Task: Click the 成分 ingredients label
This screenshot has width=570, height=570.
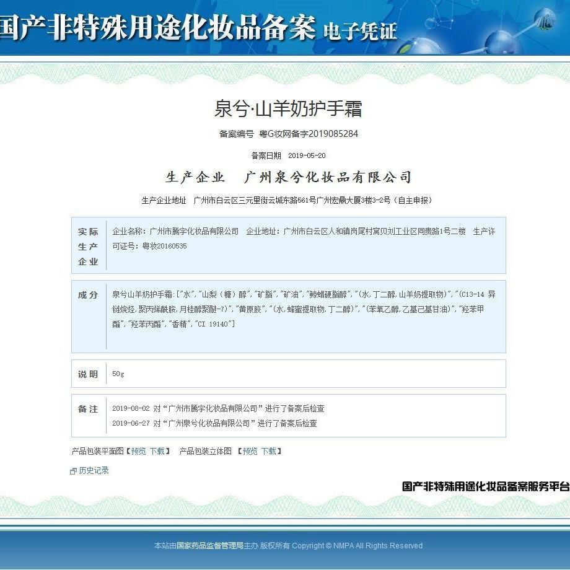Action: coord(88,295)
